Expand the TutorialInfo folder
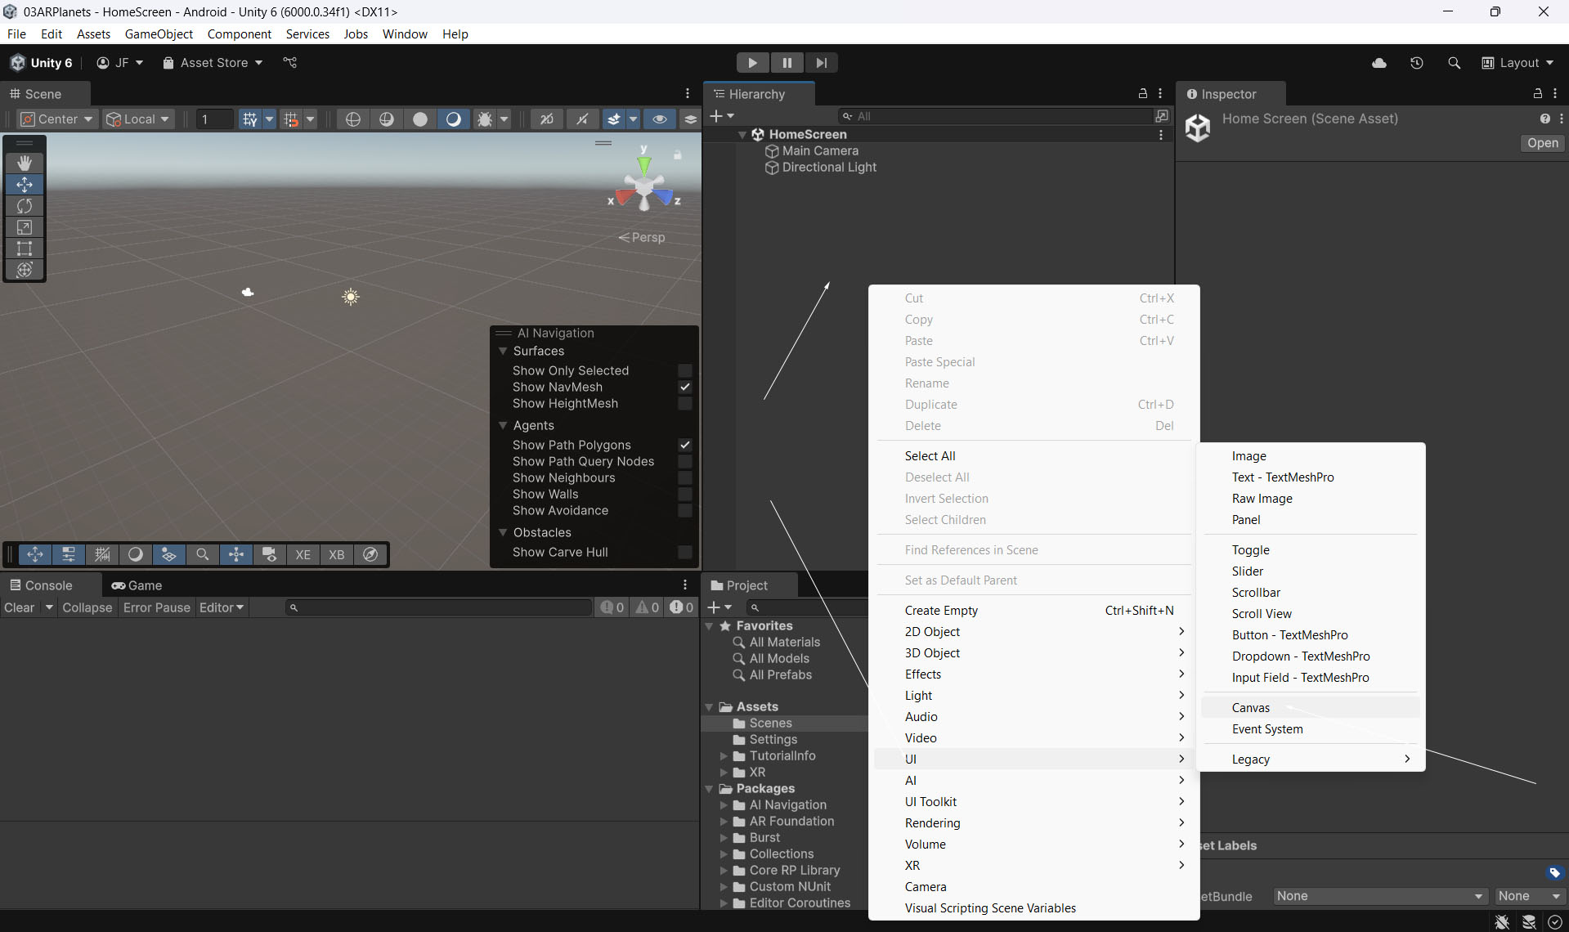 click(x=724, y=756)
